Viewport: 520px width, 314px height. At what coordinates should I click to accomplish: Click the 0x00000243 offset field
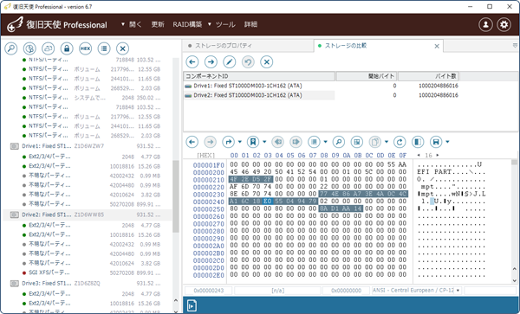[209, 291]
